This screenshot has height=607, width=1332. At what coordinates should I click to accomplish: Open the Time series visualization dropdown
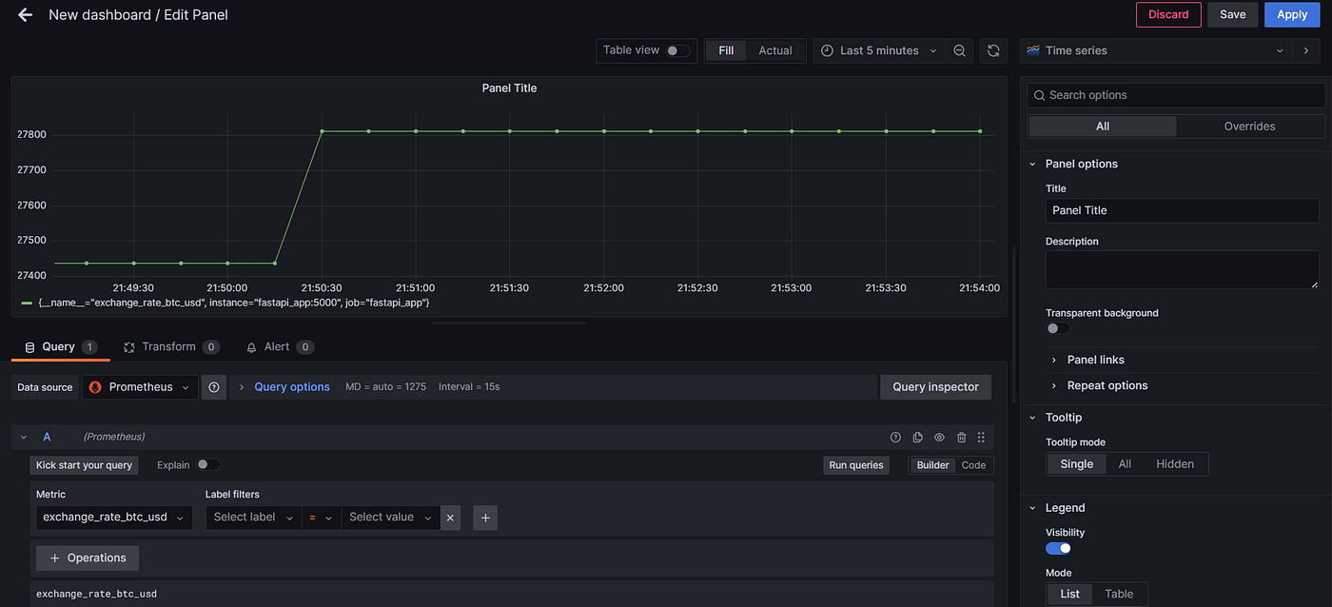[x=1156, y=50]
